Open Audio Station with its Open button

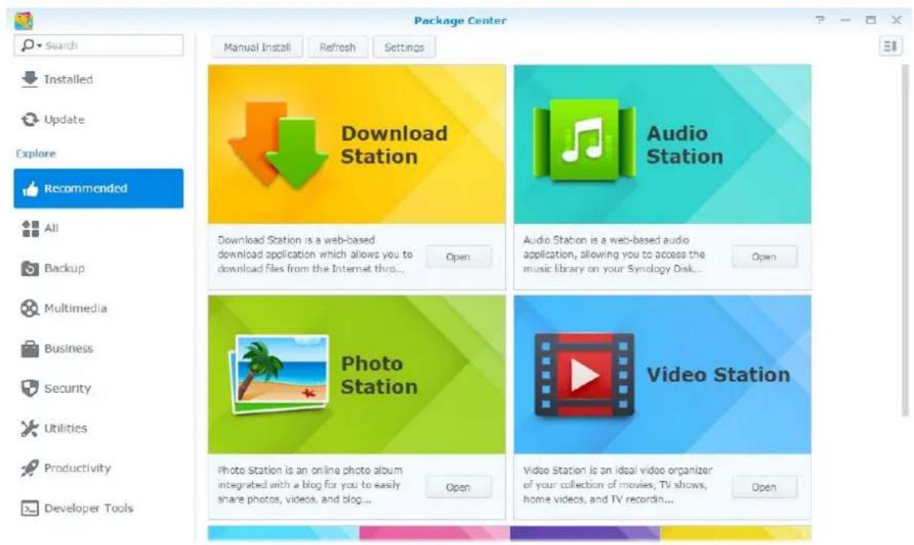pyautogui.click(x=763, y=257)
